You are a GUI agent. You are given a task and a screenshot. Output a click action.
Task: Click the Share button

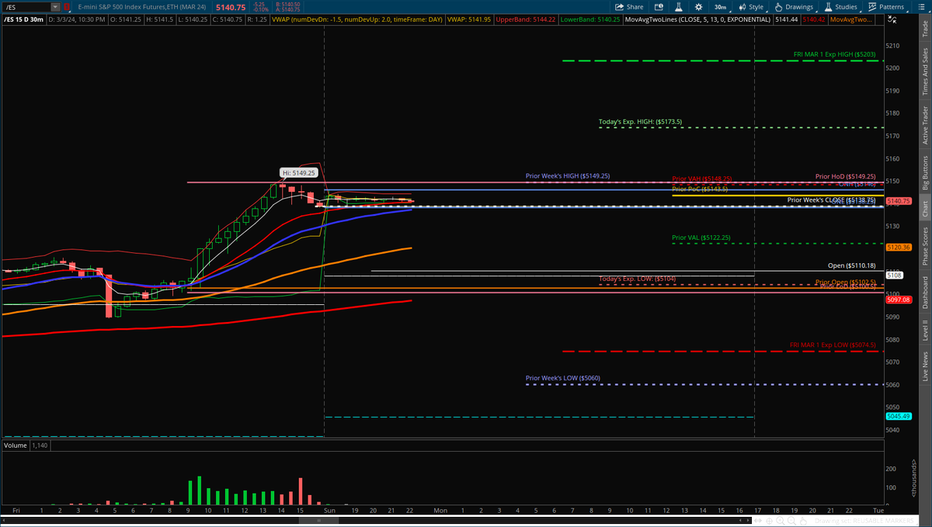coord(629,7)
